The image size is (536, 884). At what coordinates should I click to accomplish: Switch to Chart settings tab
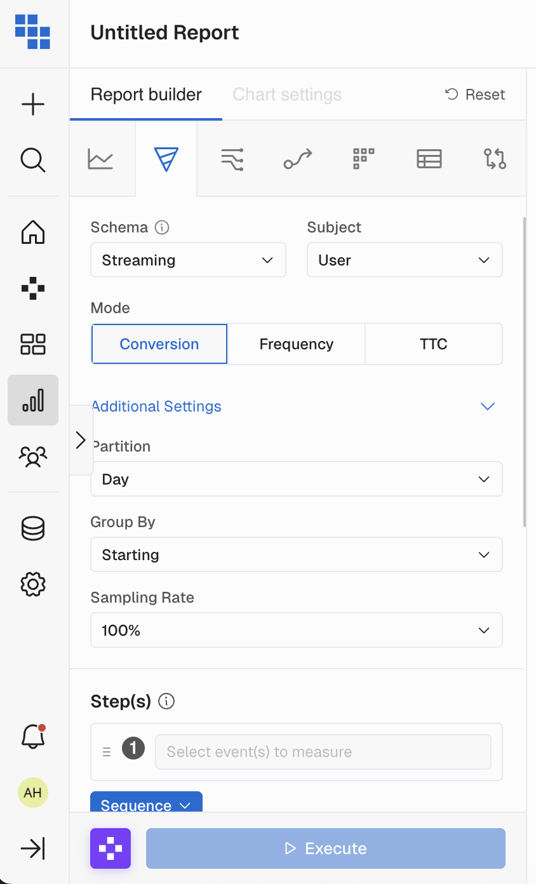(287, 95)
